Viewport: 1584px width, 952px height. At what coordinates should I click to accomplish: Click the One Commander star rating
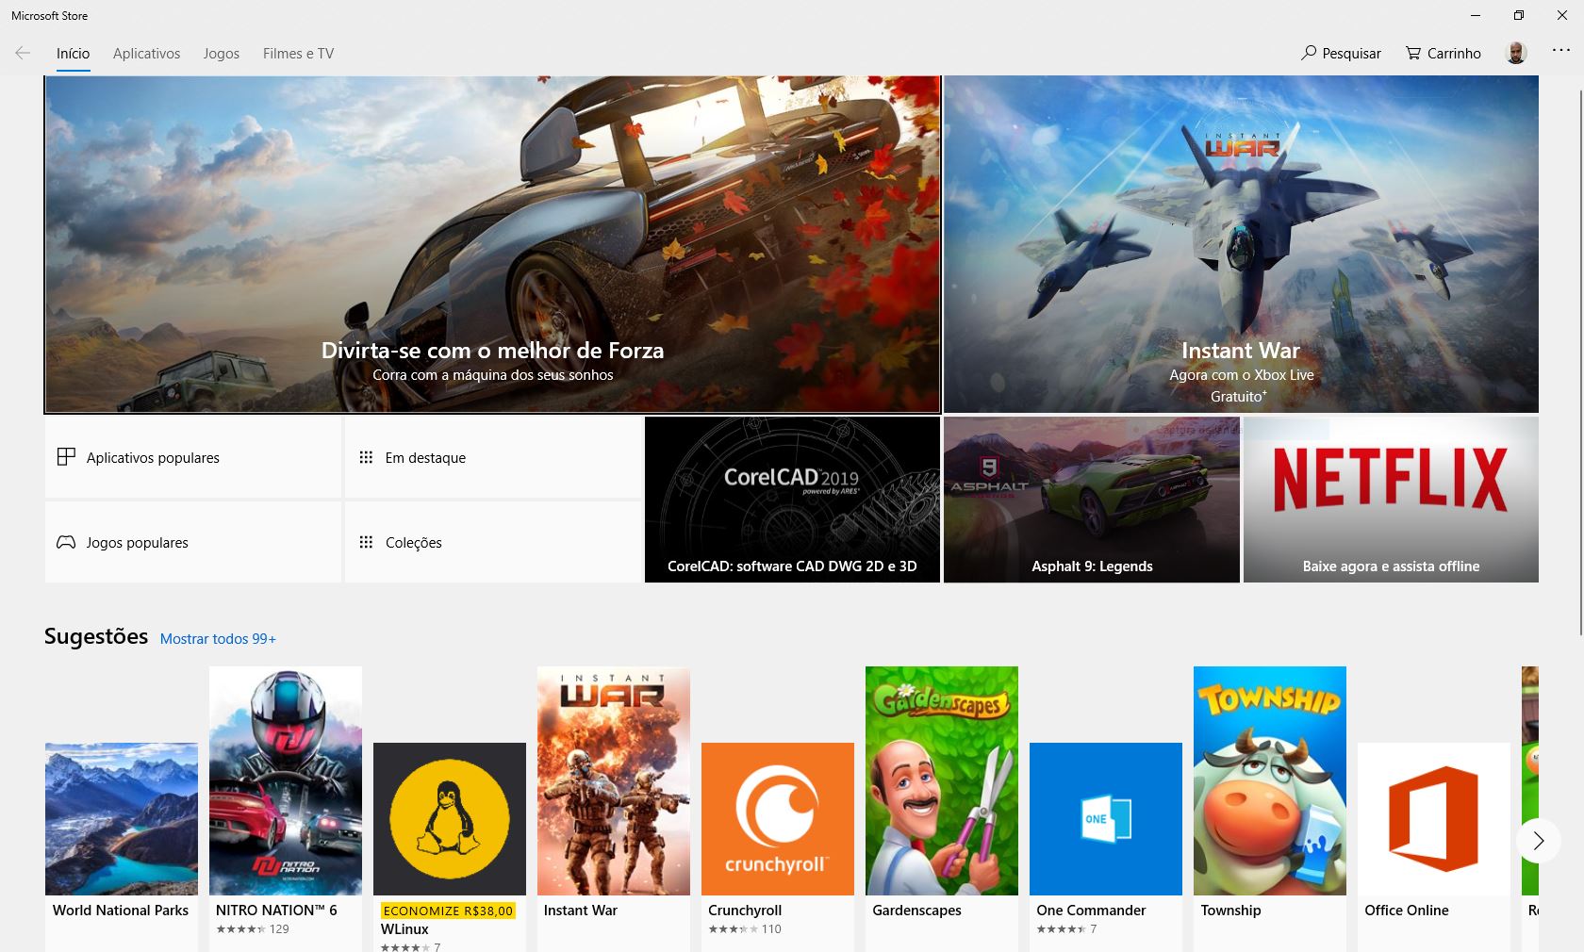tap(1061, 929)
